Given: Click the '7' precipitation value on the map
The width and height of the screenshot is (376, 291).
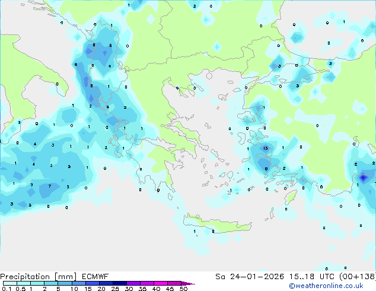Looking at the screenshot, I should 50,186.
